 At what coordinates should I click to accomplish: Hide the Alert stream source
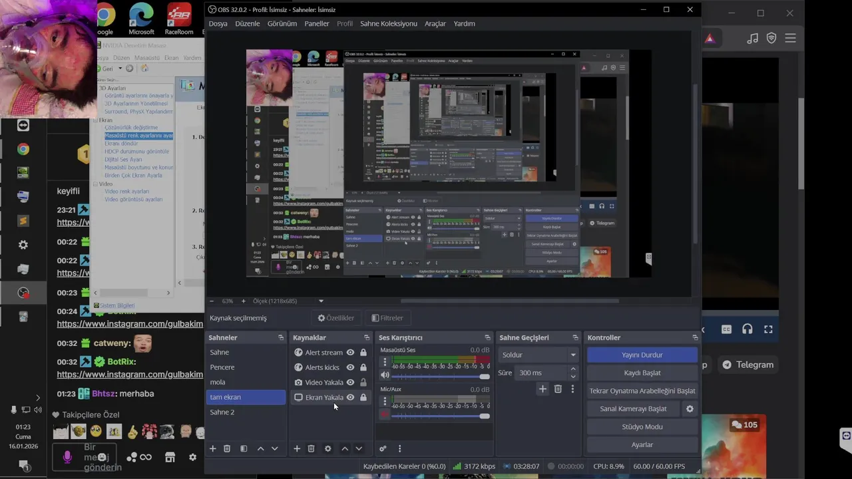pos(350,353)
